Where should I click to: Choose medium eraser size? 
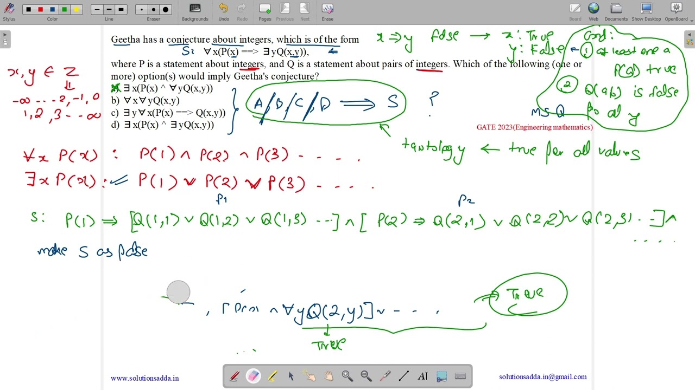154,9
